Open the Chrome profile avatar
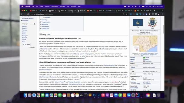184x103 pixels. (x=159, y=14)
